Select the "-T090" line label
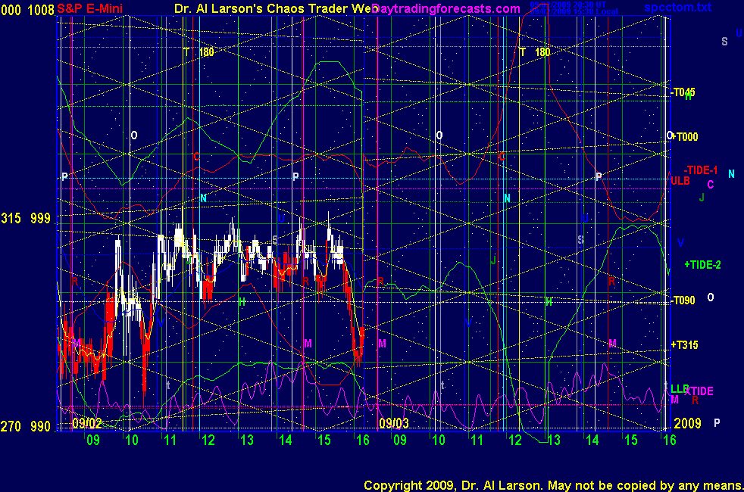The height and width of the screenshot is (492, 744). tap(683, 300)
